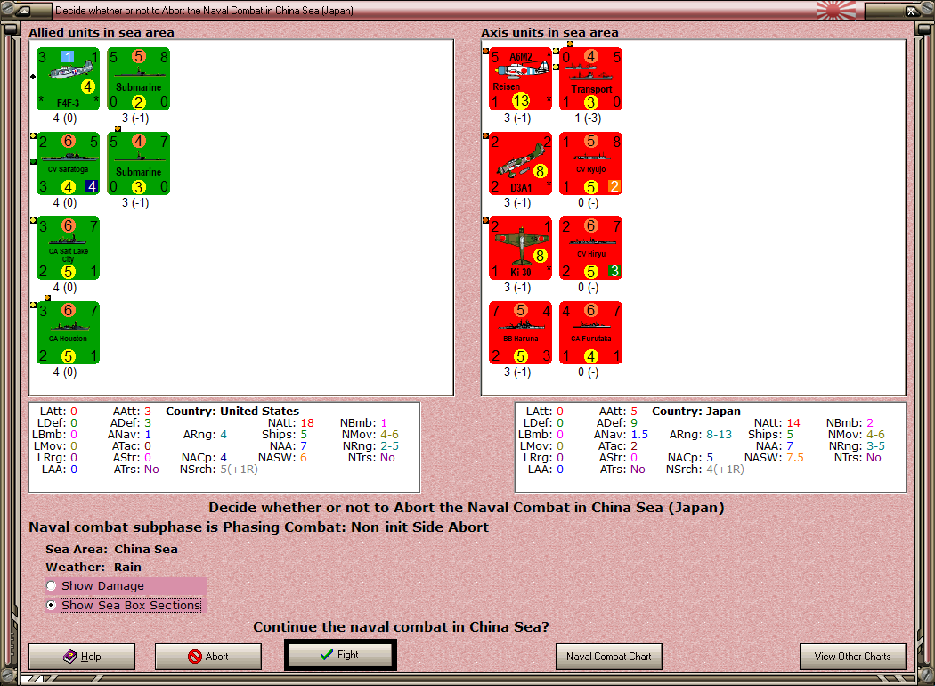Click the 'Sea Area: China Sea' text

tap(111, 549)
